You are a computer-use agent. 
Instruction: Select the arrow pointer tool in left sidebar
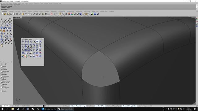(2, 19)
